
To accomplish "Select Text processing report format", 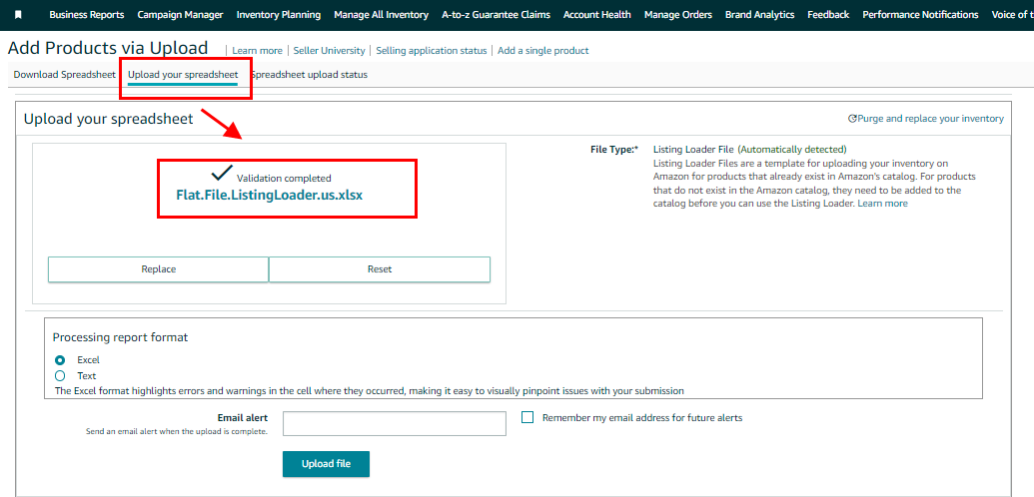I will coord(60,375).
